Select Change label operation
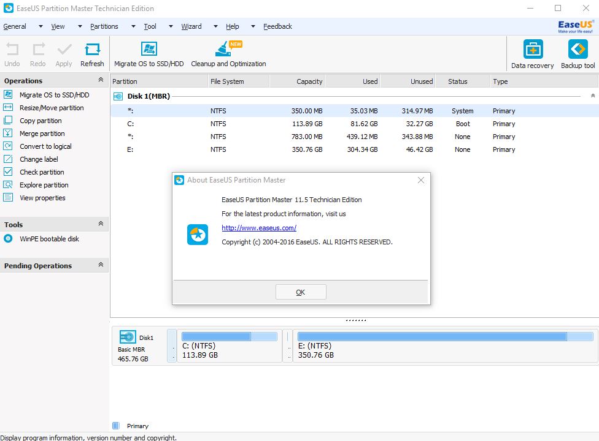The image size is (599, 441). click(x=39, y=159)
